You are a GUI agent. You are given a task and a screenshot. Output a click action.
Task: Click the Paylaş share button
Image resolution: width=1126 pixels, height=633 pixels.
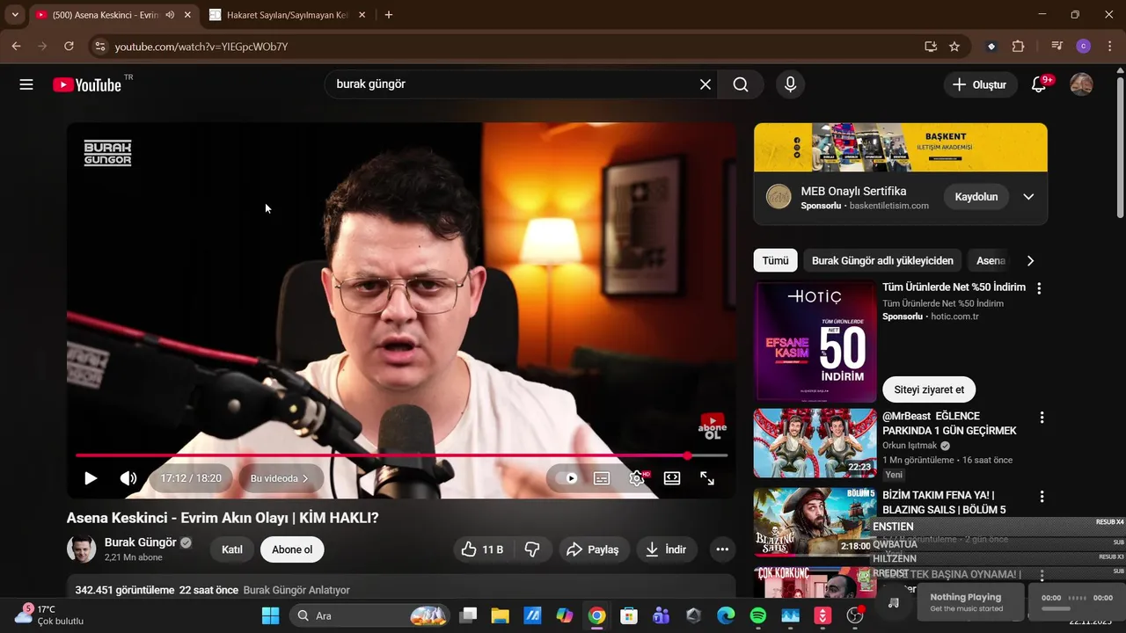[594, 549]
